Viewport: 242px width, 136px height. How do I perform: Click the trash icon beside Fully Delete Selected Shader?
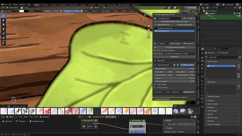155,47
